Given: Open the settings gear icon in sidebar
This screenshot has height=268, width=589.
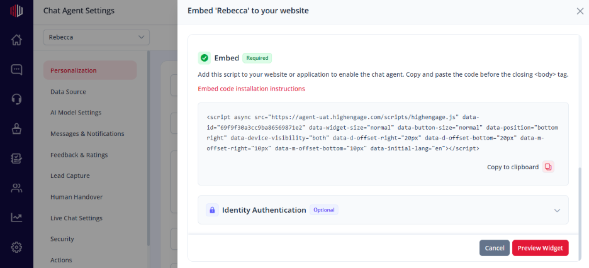Looking at the screenshot, I should pos(16,247).
